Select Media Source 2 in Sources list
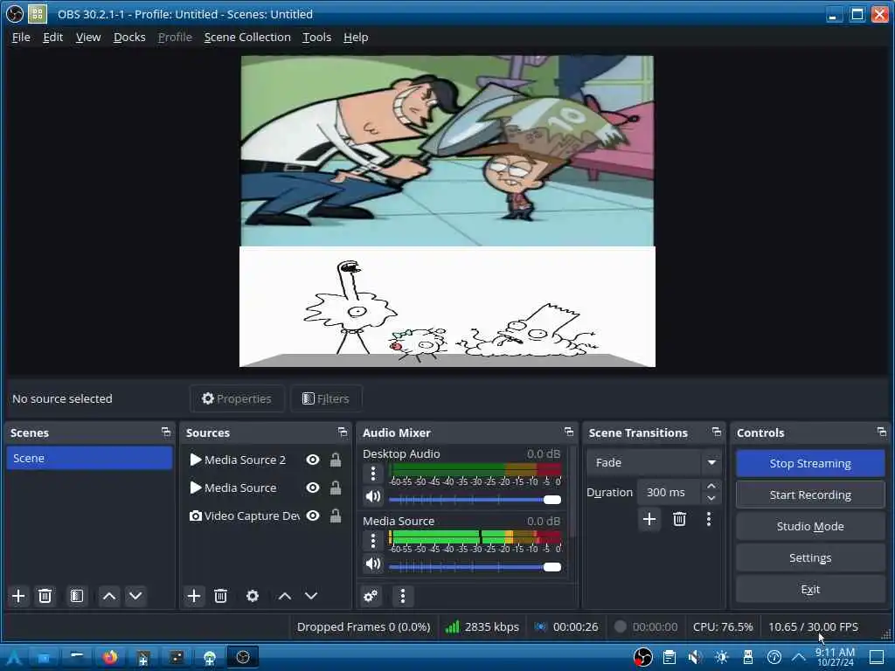The image size is (895, 671). [x=245, y=460]
